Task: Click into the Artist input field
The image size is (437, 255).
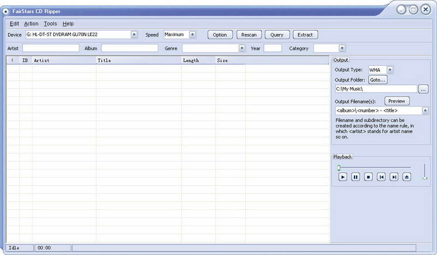Action: (x=51, y=48)
